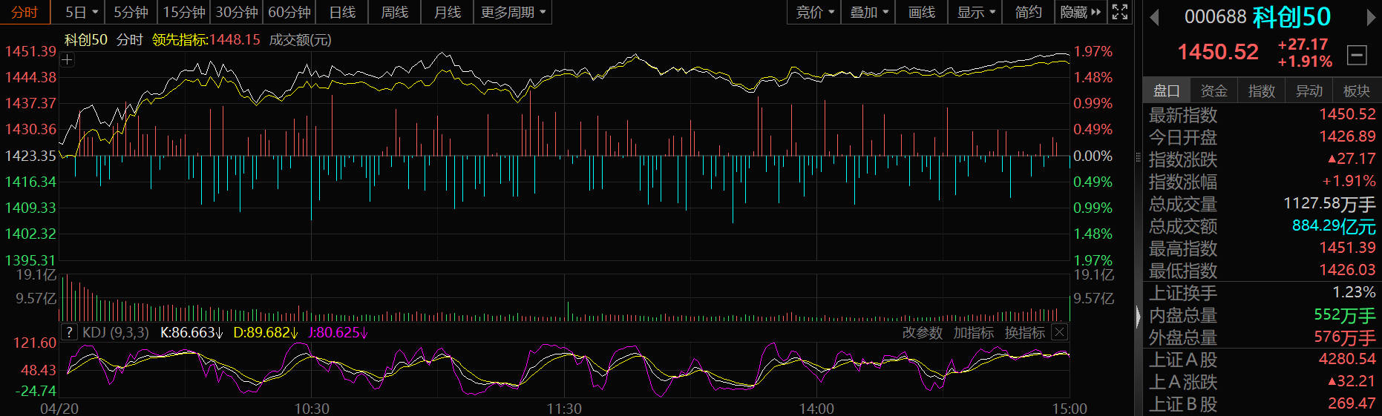Close the KDJ indicator panel
The height and width of the screenshot is (416, 1382).
click(1060, 332)
